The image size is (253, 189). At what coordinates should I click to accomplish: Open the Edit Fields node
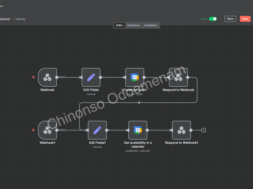point(91,77)
